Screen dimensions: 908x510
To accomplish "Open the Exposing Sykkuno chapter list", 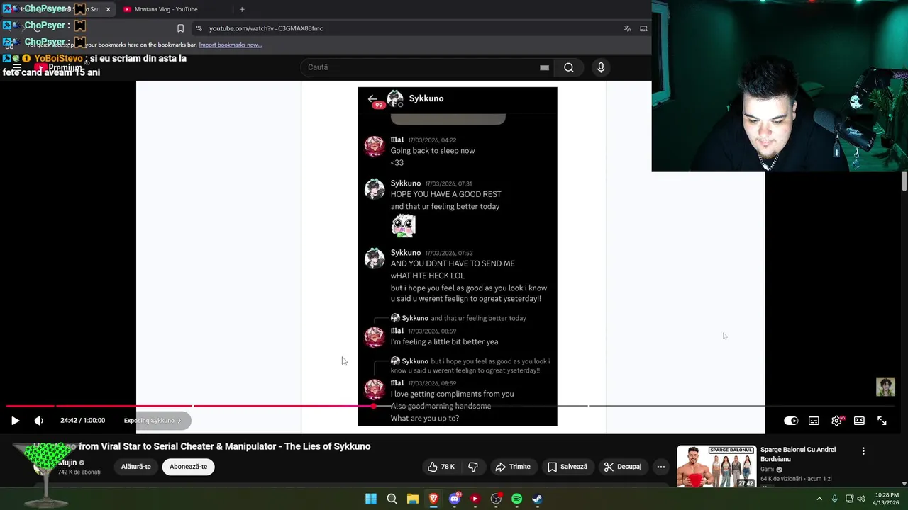I will (153, 421).
